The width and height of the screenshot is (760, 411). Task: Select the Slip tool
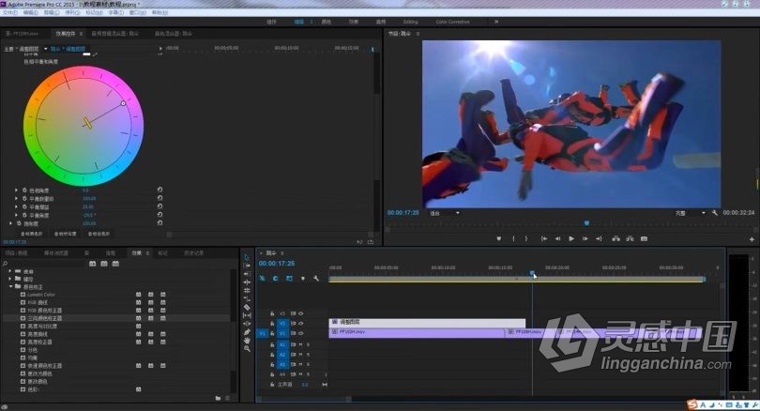[x=247, y=315]
